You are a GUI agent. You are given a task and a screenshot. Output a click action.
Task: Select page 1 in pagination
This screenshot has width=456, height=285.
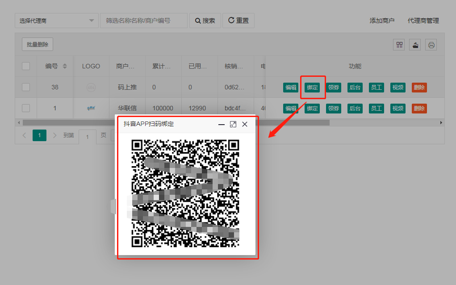40,135
